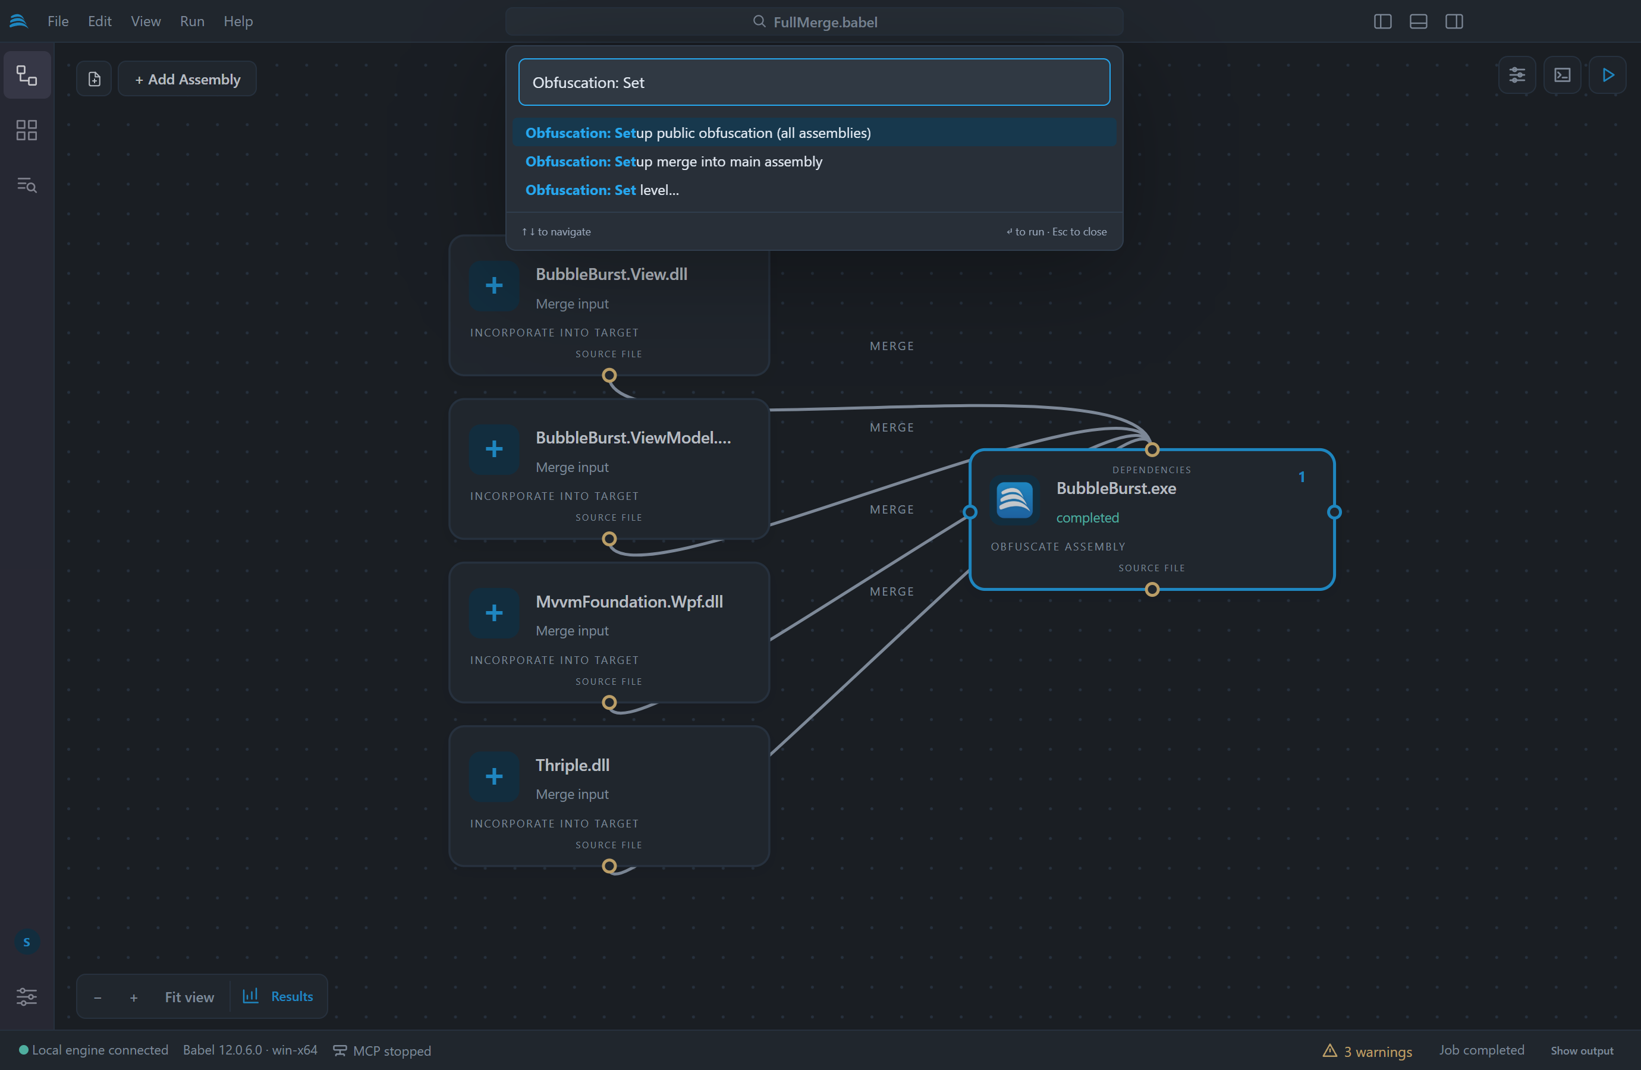The width and height of the screenshot is (1641, 1070).
Task: Open the graph view sidebar icon
Action: pos(27,75)
